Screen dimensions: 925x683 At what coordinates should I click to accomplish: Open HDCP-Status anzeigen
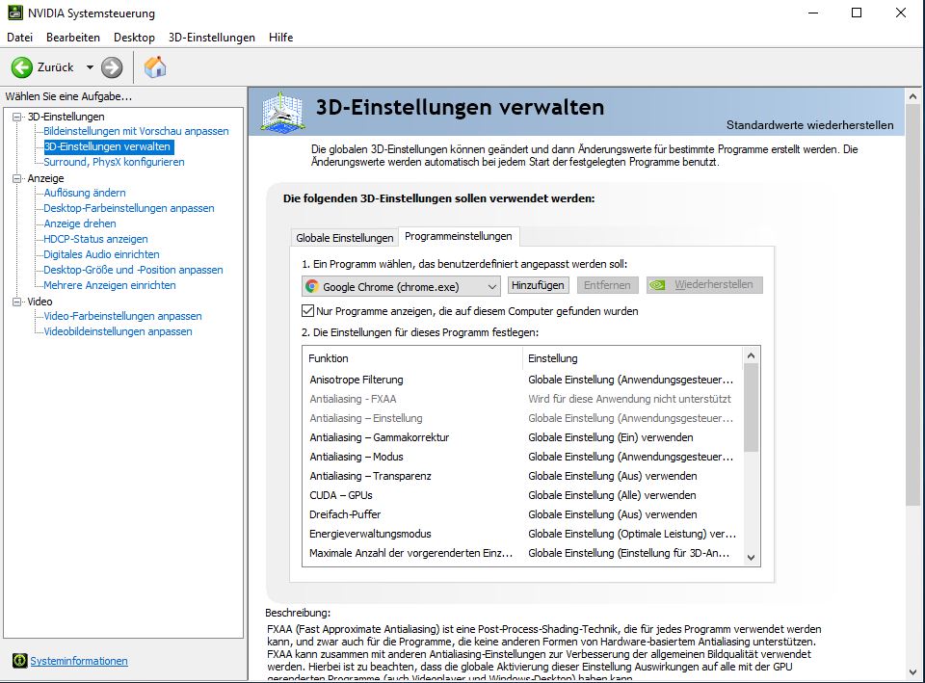[x=95, y=238]
